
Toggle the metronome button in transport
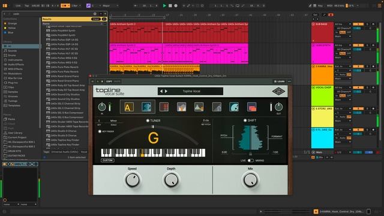click(x=65, y=5)
